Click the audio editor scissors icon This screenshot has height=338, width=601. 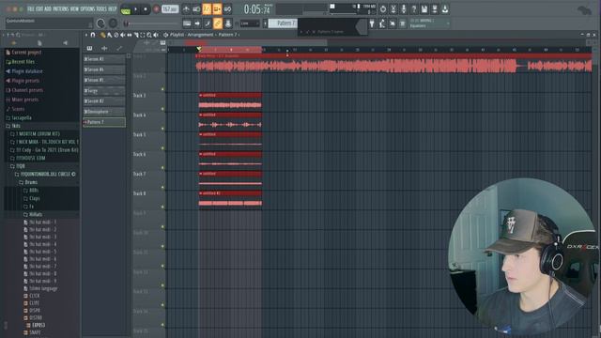393,9
